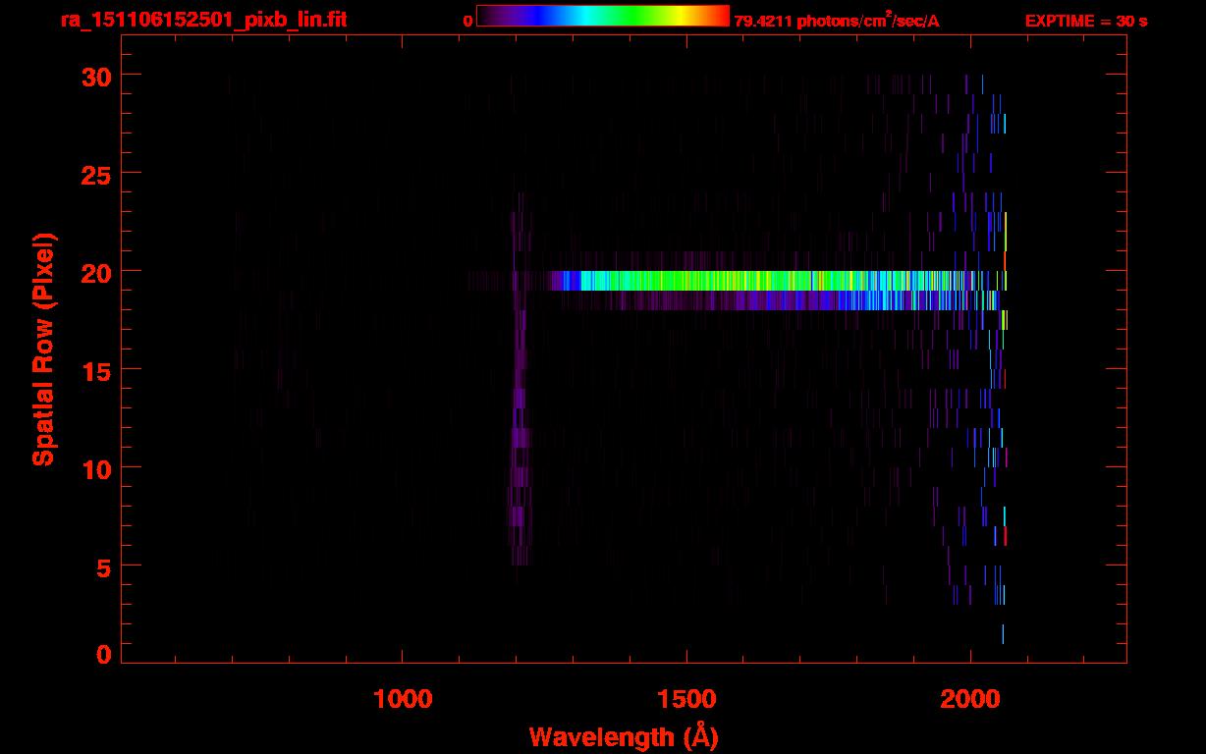Click the EXPTIME = 30 s text
Image resolution: width=1206 pixels, height=754 pixels.
click(1085, 21)
